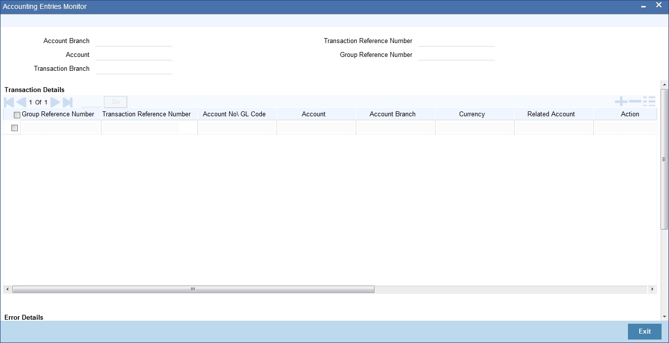The image size is (669, 343).
Task: Click the horizontal scrollbar right arrow
Action: point(652,289)
